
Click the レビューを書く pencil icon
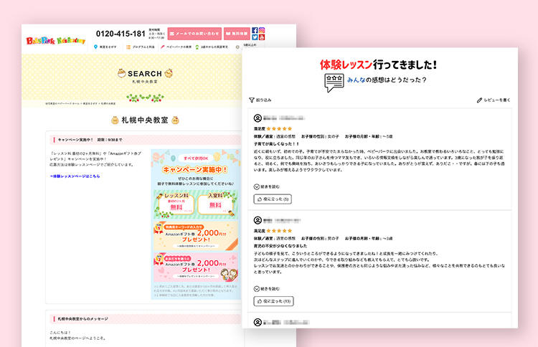click(x=479, y=100)
